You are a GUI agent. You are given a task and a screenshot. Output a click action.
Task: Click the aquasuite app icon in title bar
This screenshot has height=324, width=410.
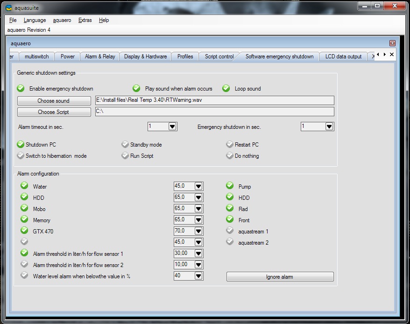8,7
